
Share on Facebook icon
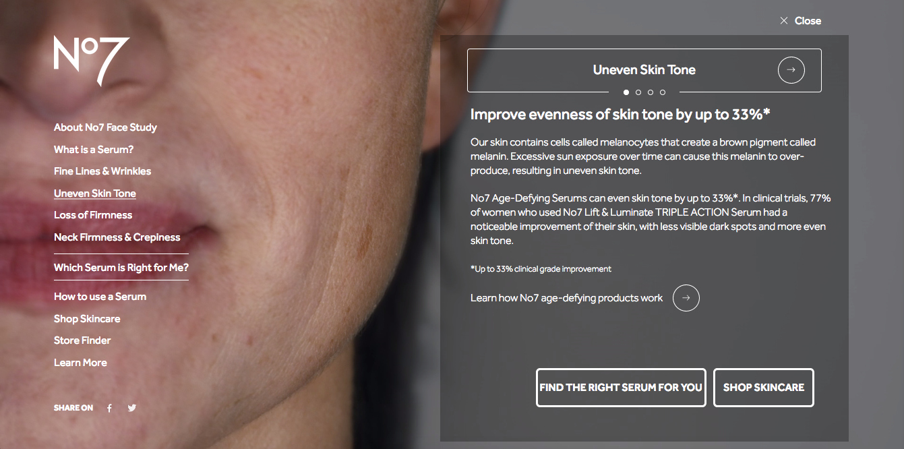coord(109,408)
